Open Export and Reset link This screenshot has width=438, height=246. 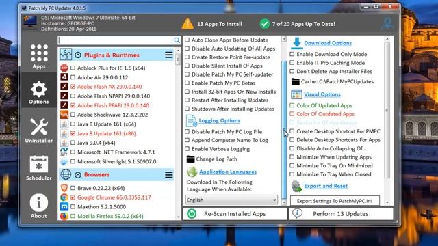point(326,186)
